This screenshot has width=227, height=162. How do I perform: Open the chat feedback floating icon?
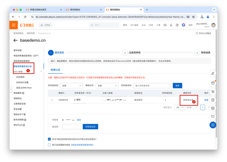[x=213, y=116]
